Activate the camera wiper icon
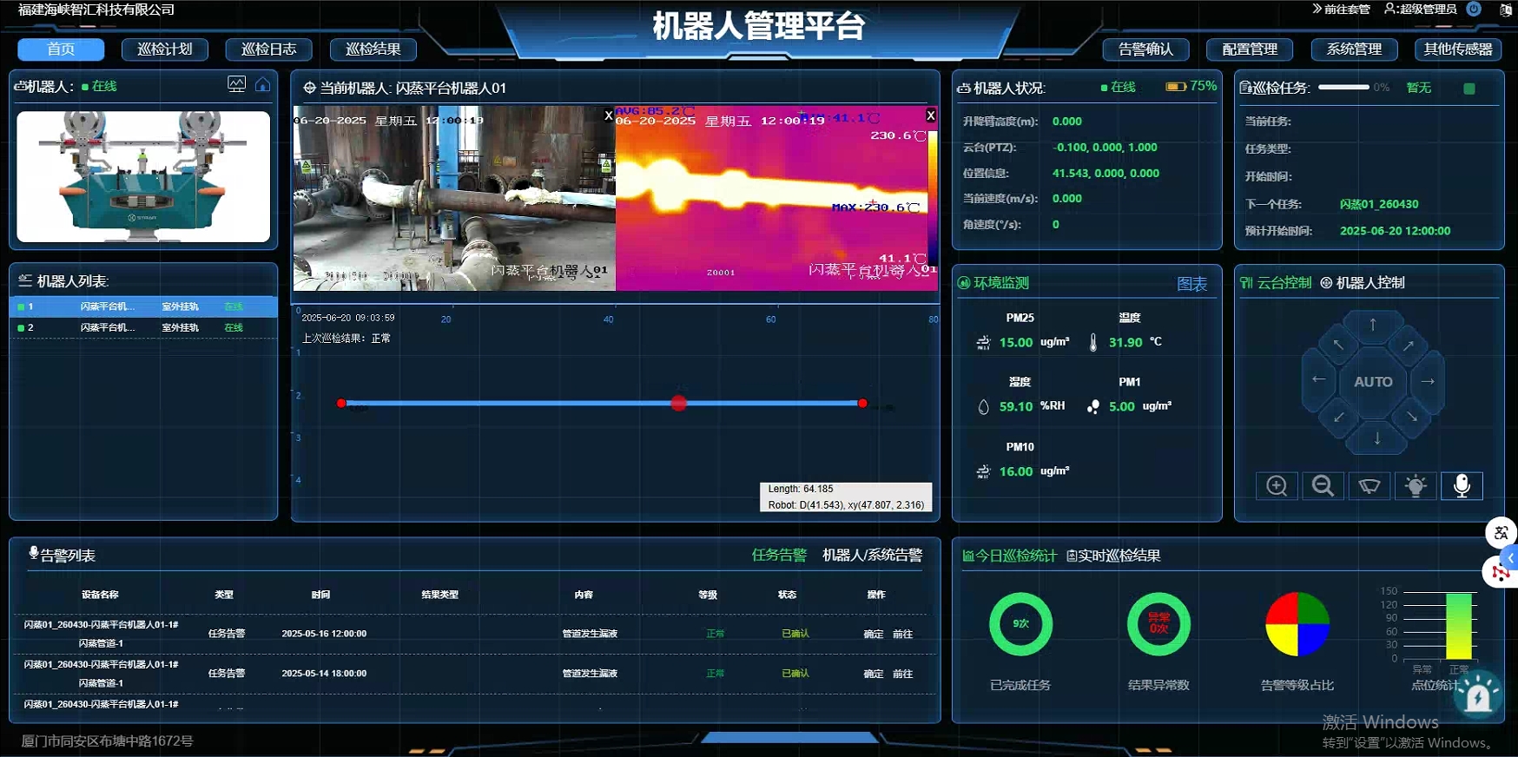The width and height of the screenshot is (1518, 757). click(1369, 486)
